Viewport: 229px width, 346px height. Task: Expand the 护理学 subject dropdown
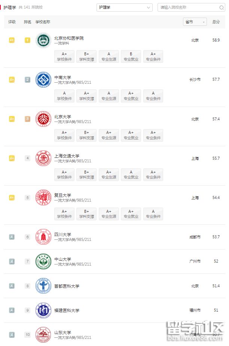125,7
